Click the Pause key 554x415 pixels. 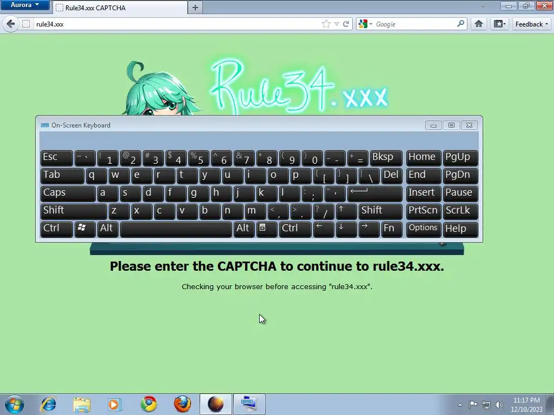[x=460, y=193]
